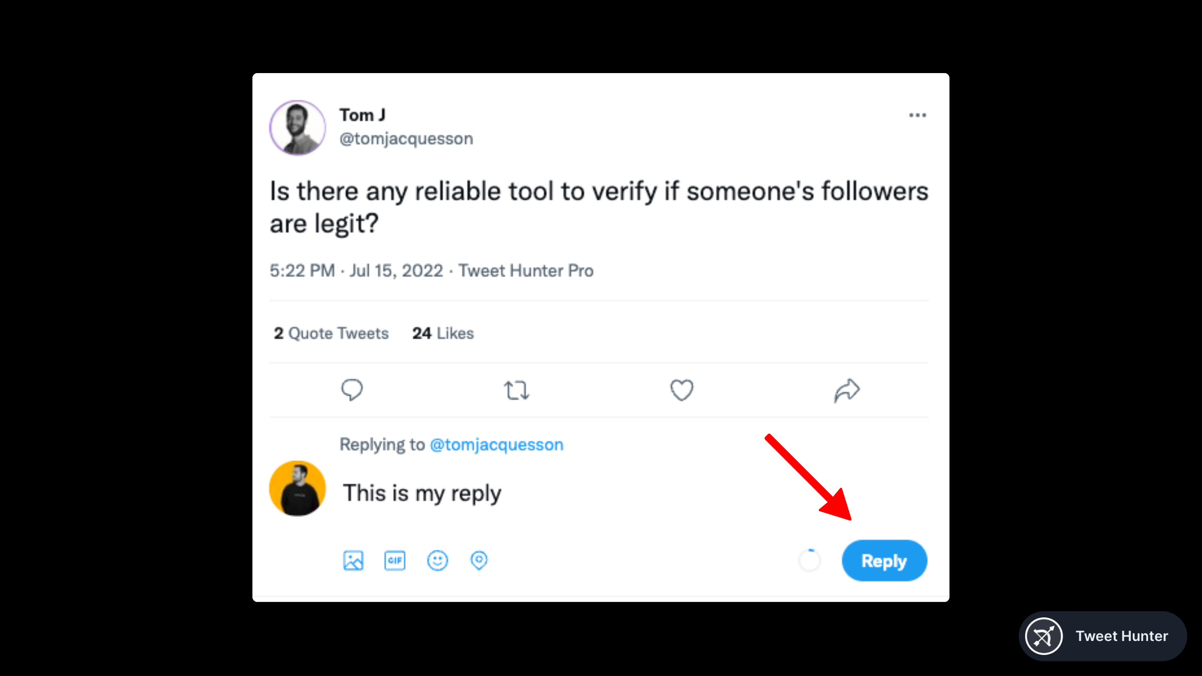This screenshot has width=1202, height=676.
Task: Click the Tweet Hunter logo icon
Action: pos(1045,636)
